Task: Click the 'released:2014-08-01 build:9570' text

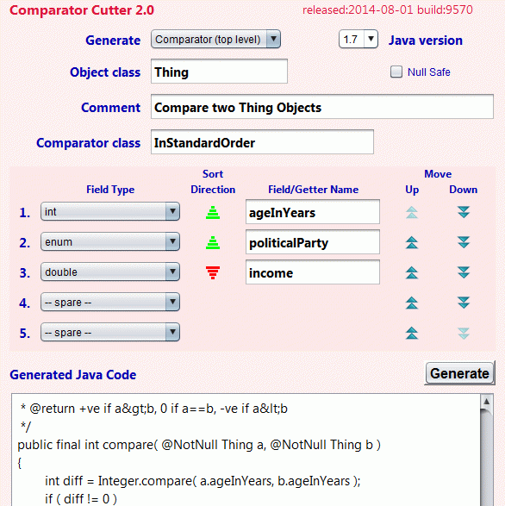Action: tap(388, 10)
